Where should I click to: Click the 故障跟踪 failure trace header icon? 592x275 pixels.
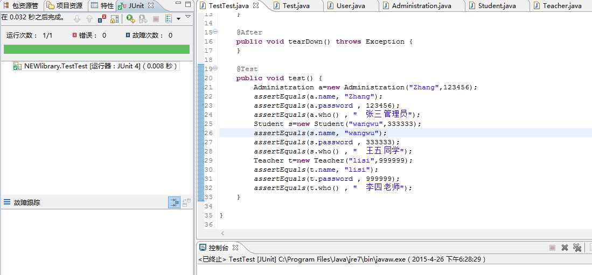coord(7,202)
